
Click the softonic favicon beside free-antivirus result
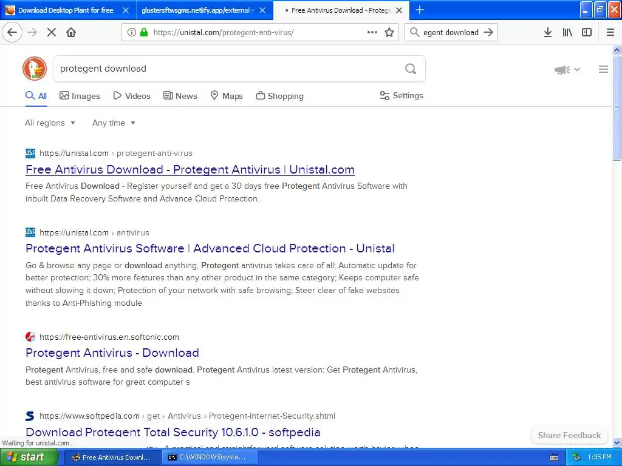(30, 337)
